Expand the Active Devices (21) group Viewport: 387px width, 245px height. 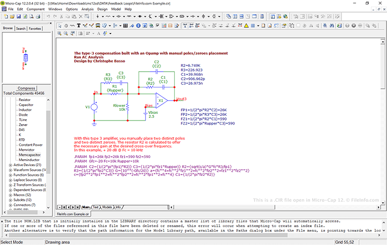click(11, 165)
